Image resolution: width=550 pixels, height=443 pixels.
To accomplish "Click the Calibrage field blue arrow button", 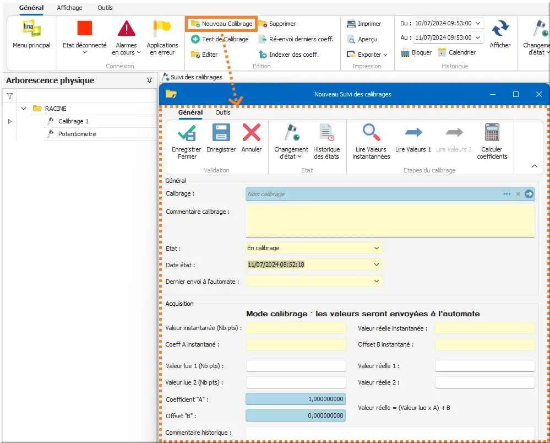I will 529,194.
